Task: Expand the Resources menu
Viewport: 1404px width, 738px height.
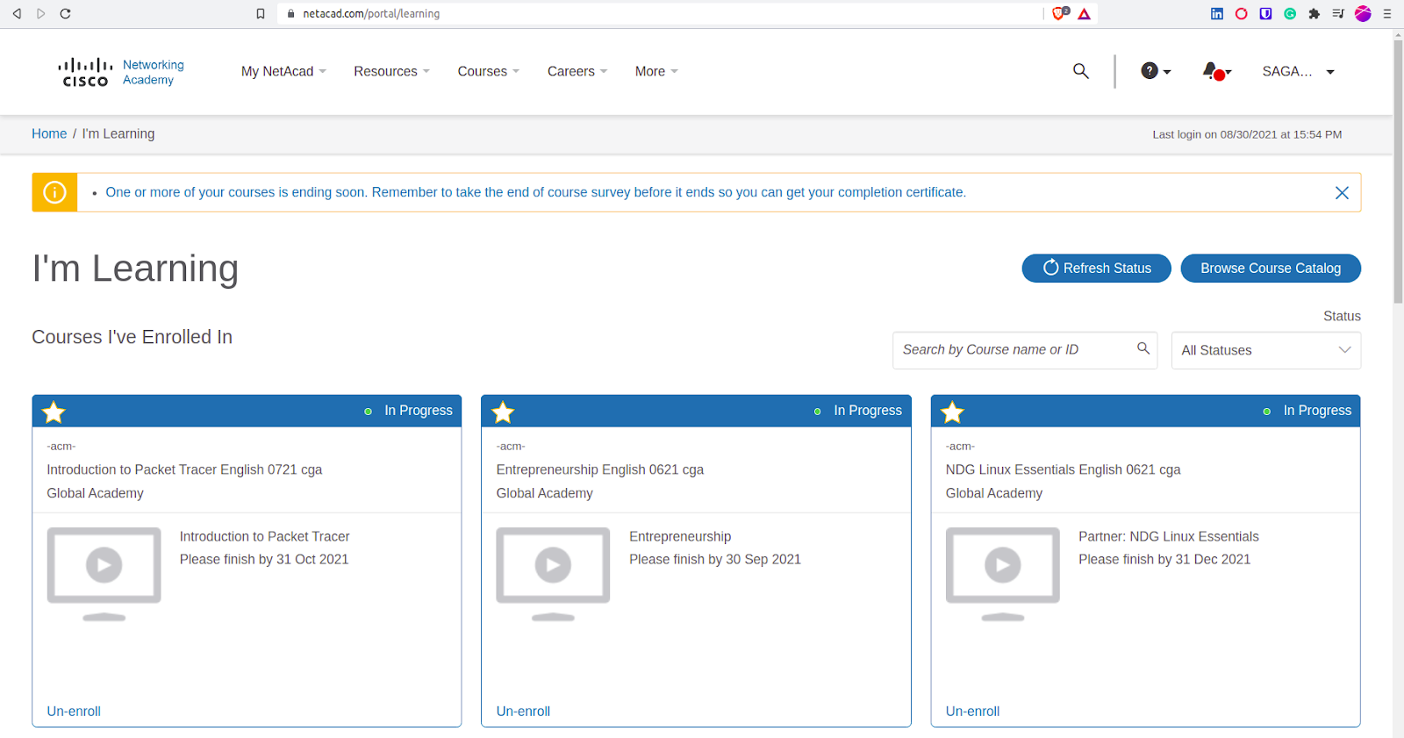Action: [x=391, y=71]
